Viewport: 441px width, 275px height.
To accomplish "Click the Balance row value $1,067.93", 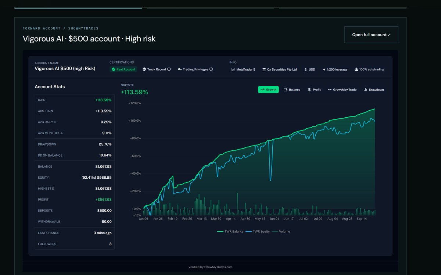I will point(103,167).
